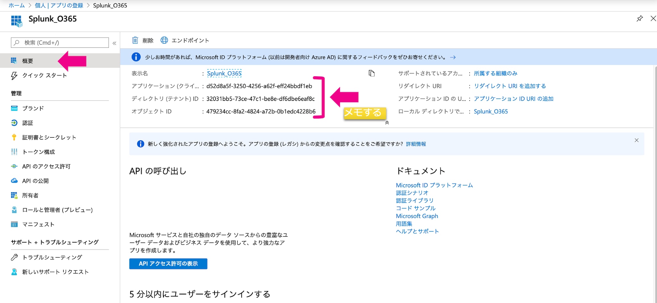
Task: Open 所属する組織のみ supported accounts link
Action: (496, 73)
